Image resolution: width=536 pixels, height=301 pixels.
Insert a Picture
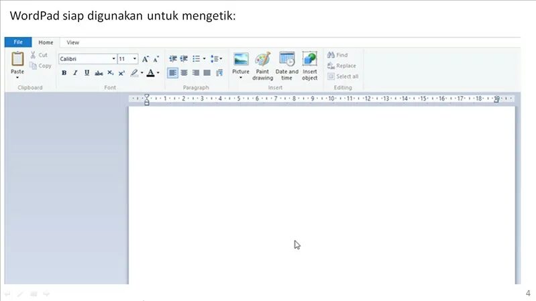point(241,63)
